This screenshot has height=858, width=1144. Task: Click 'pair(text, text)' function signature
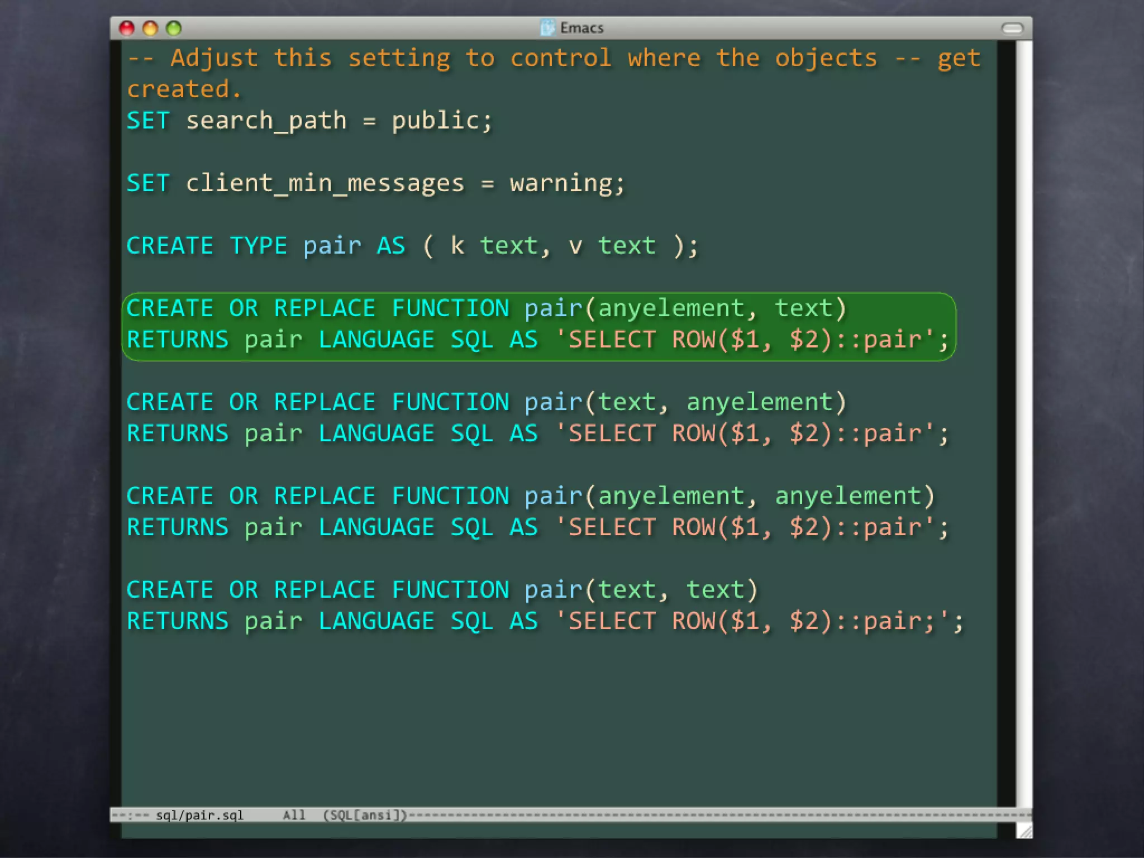click(x=641, y=590)
